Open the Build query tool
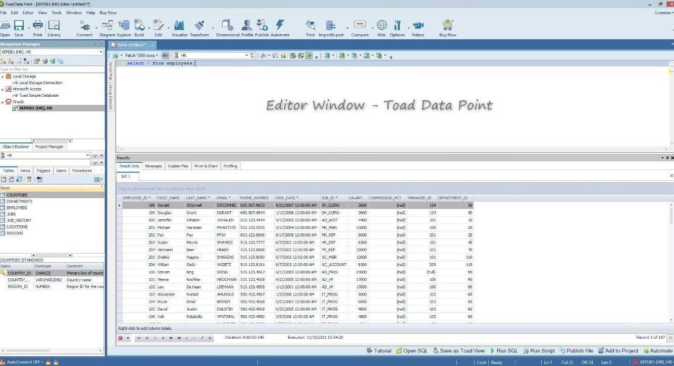 (139, 28)
